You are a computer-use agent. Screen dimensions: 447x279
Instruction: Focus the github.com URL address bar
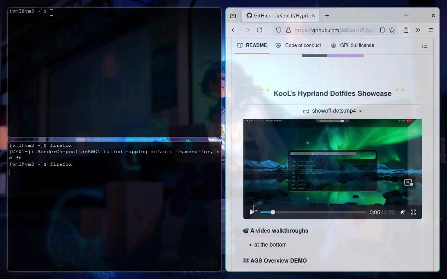(334, 30)
